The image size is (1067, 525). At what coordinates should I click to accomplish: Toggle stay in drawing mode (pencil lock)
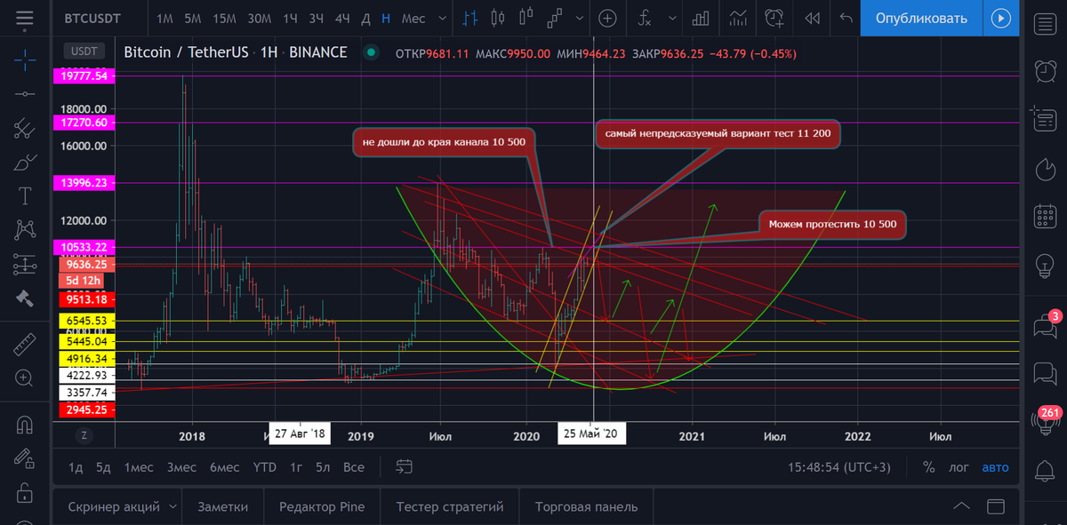24,458
